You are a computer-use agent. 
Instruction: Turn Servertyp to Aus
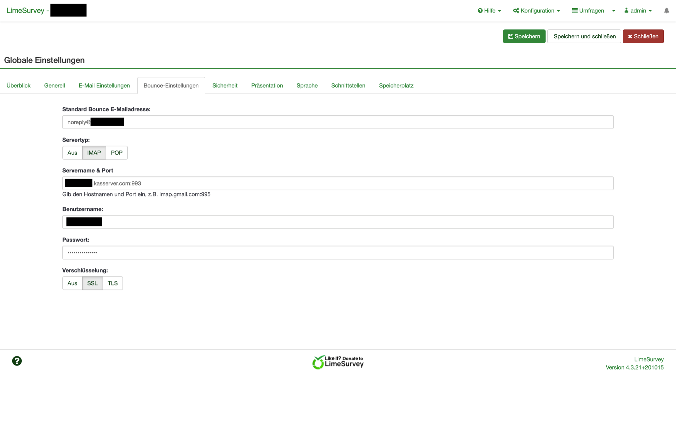72,153
